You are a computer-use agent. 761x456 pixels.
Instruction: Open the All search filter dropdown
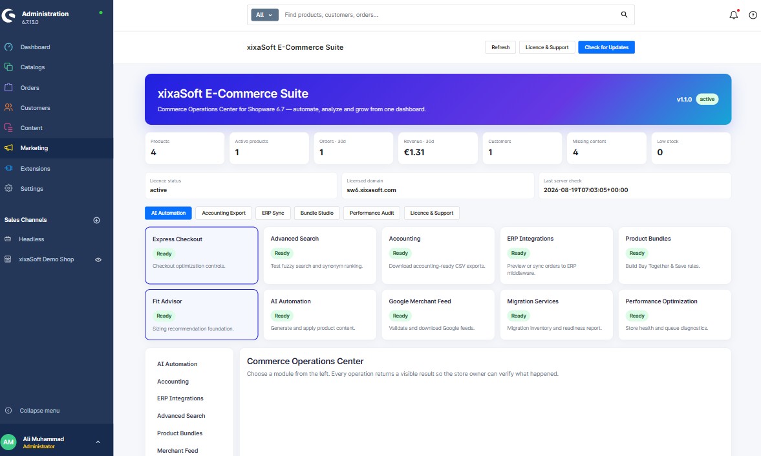(x=264, y=15)
